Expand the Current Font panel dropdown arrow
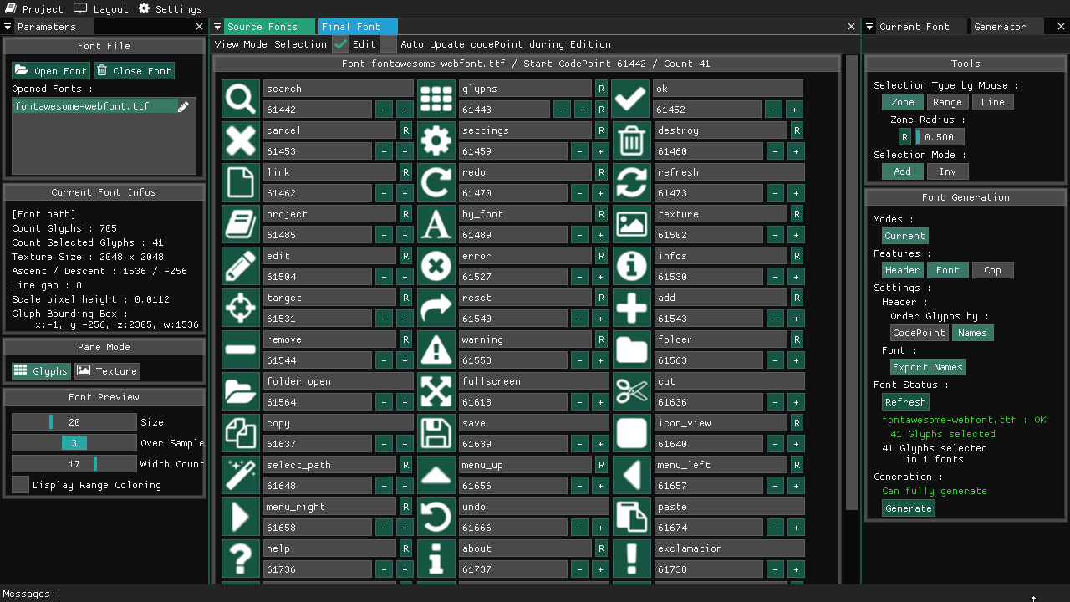The width and height of the screenshot is (1070, 602). (869, 27)
